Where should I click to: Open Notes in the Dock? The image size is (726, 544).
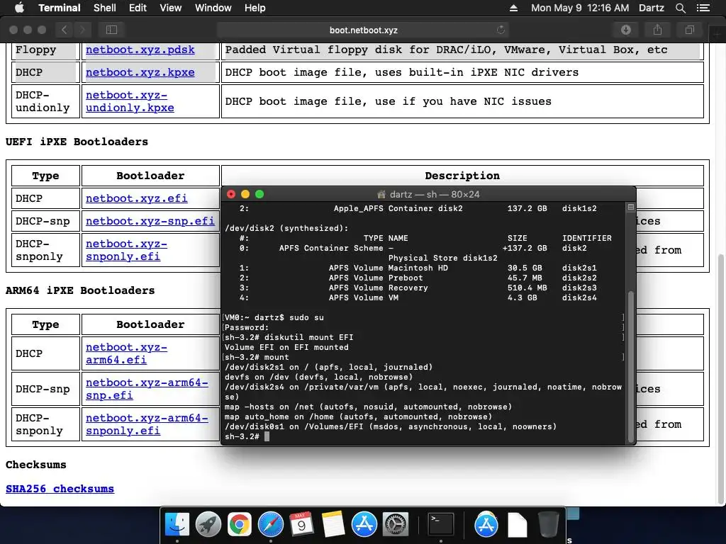pyautogui.click(x=333, y=524)
